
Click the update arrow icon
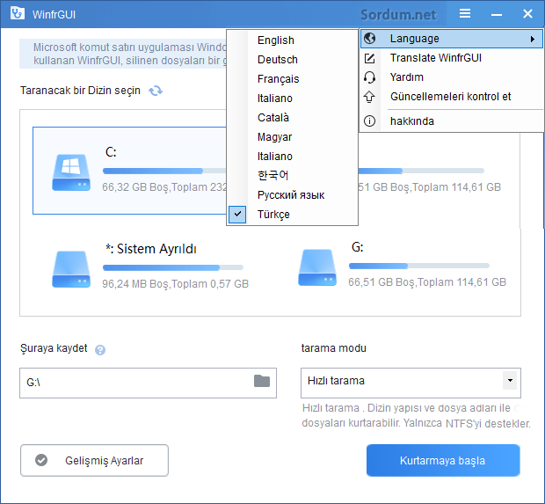(369, 97)
